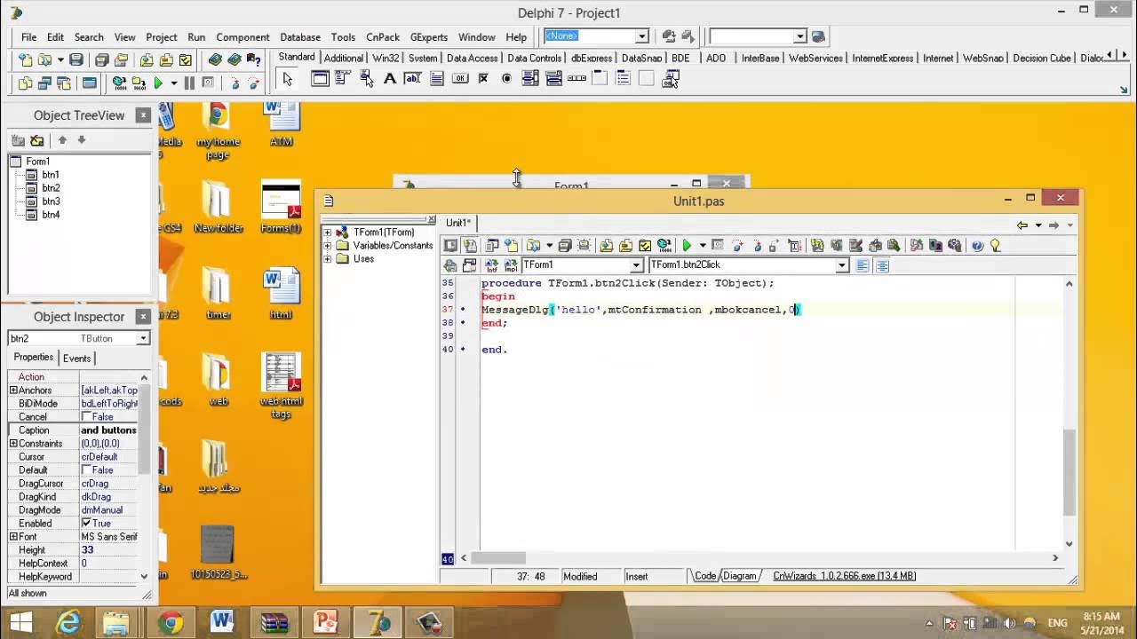The width and height of the screenshot is (1137, 639).
Task: Click the back navigation arrow in Unit1.pas
Action: click(1022, 225)
